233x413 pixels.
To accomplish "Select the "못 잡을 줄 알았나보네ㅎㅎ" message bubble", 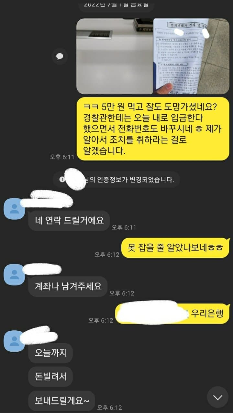I will [x=176, y=248].
